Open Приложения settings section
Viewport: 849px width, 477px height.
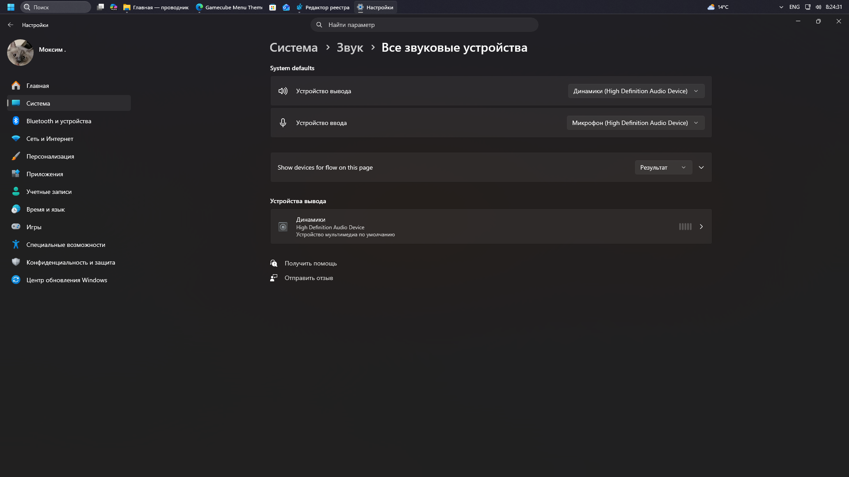69,174
